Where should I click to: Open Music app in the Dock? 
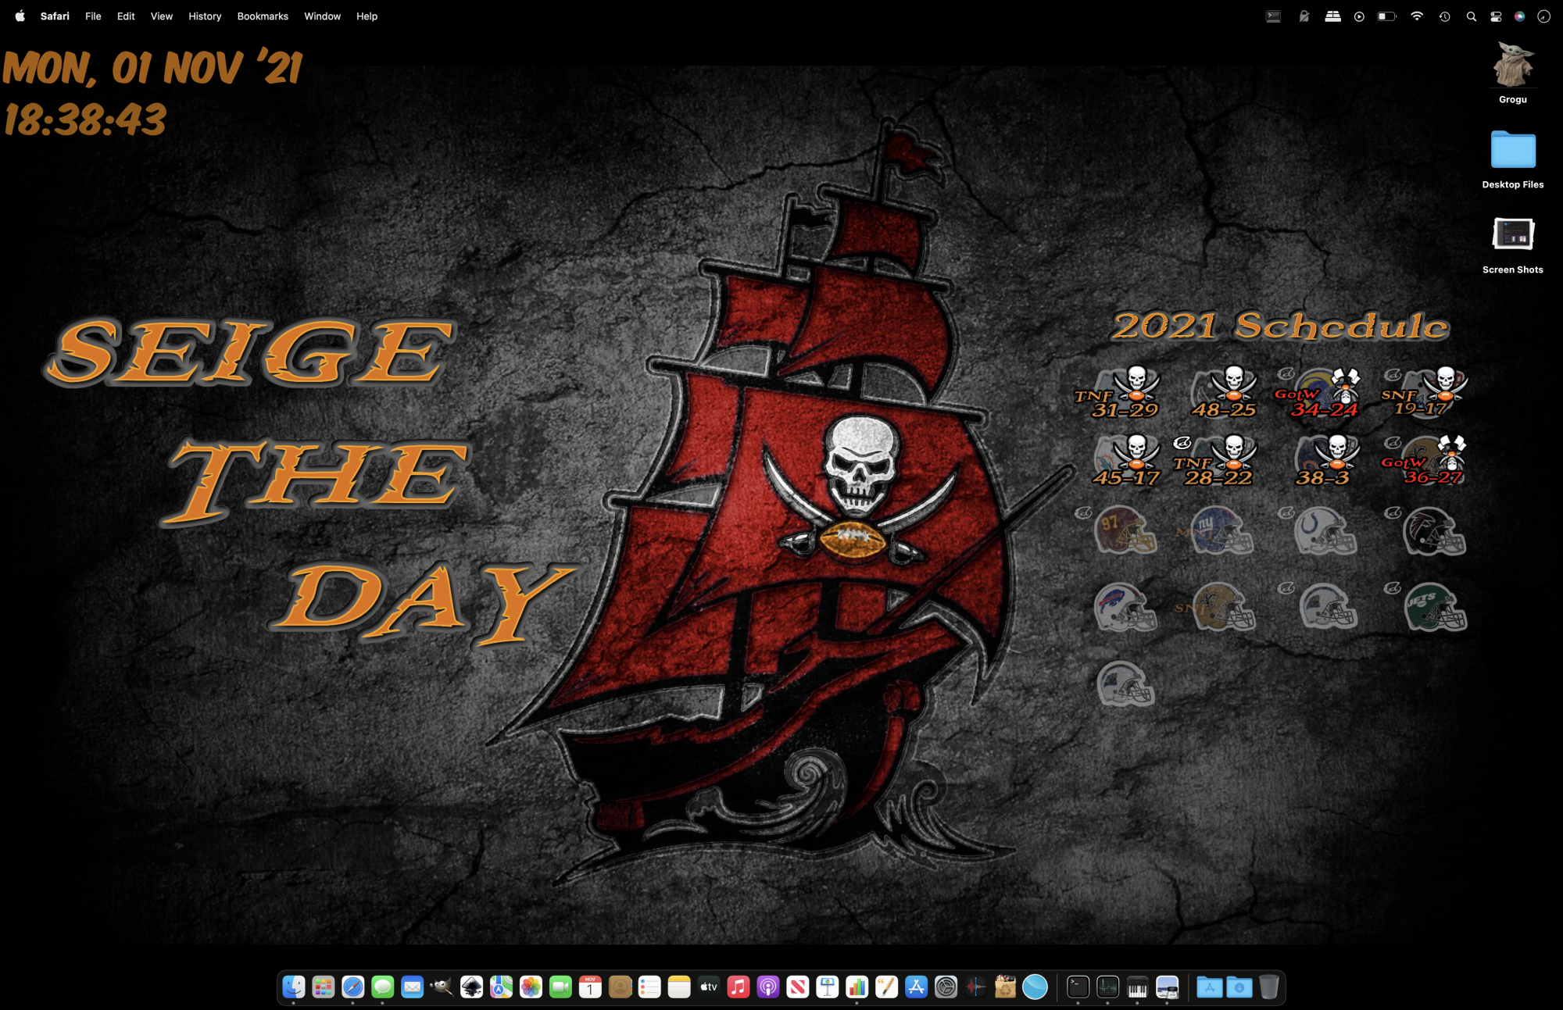pyautogui.click(x=739, y=987)
